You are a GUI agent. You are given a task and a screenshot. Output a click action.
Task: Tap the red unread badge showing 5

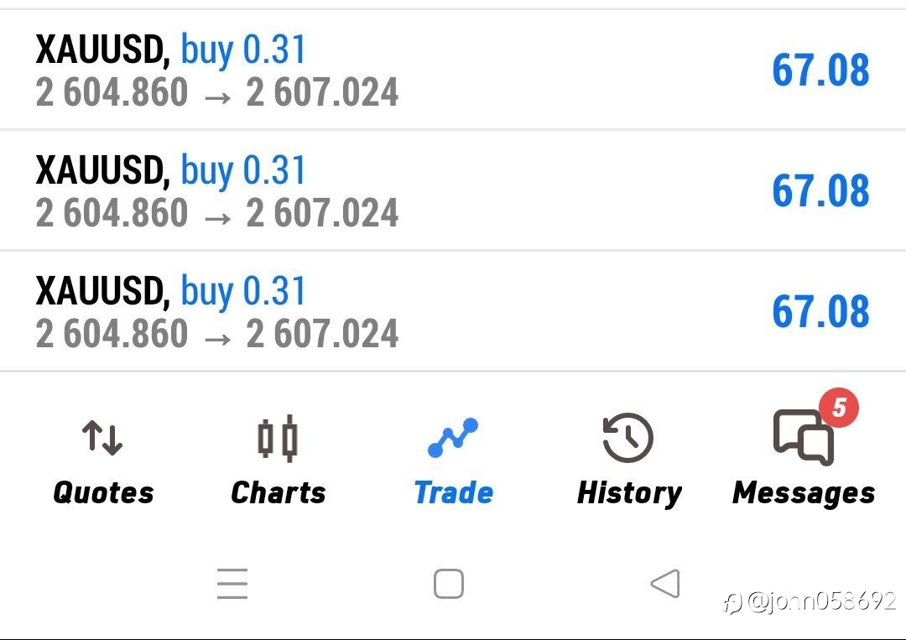click(x=839, y=408)
